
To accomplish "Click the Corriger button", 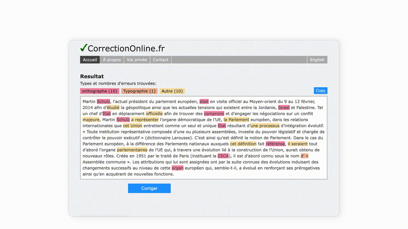I will (149, 188).
